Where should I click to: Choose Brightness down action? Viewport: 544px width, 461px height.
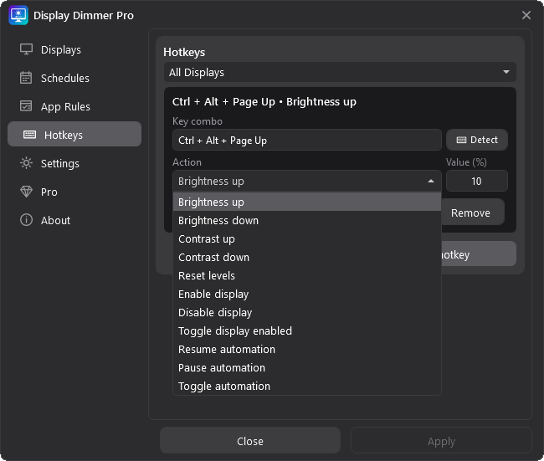tap(307, 221)
